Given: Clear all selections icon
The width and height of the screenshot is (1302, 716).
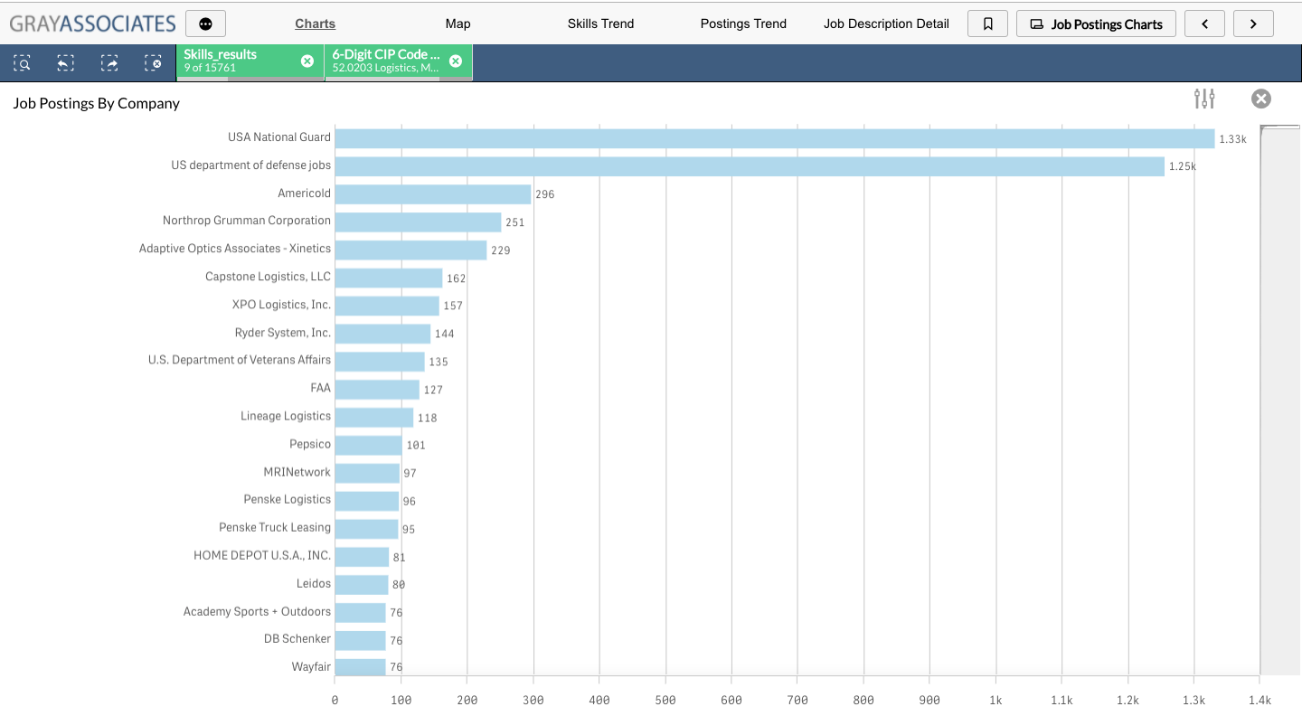Looking at the screenshot, I should pyautogui.click(x=153, y=62).
